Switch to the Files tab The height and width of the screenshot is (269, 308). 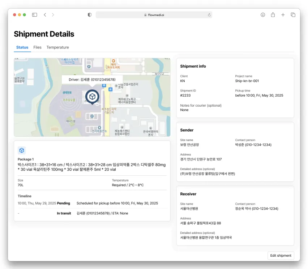click(x=37, y=47)
